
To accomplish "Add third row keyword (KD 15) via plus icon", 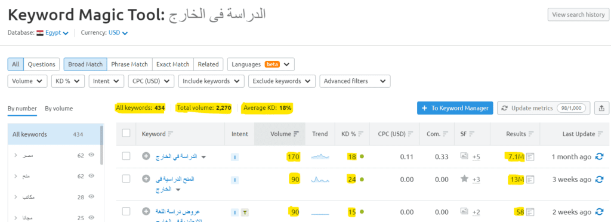I will tap(146, 211).
